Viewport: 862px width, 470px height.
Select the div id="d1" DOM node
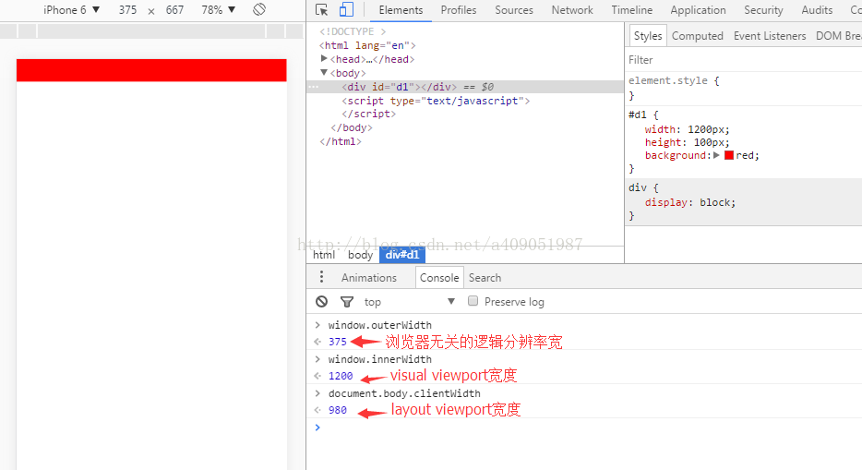pos(465,87)
